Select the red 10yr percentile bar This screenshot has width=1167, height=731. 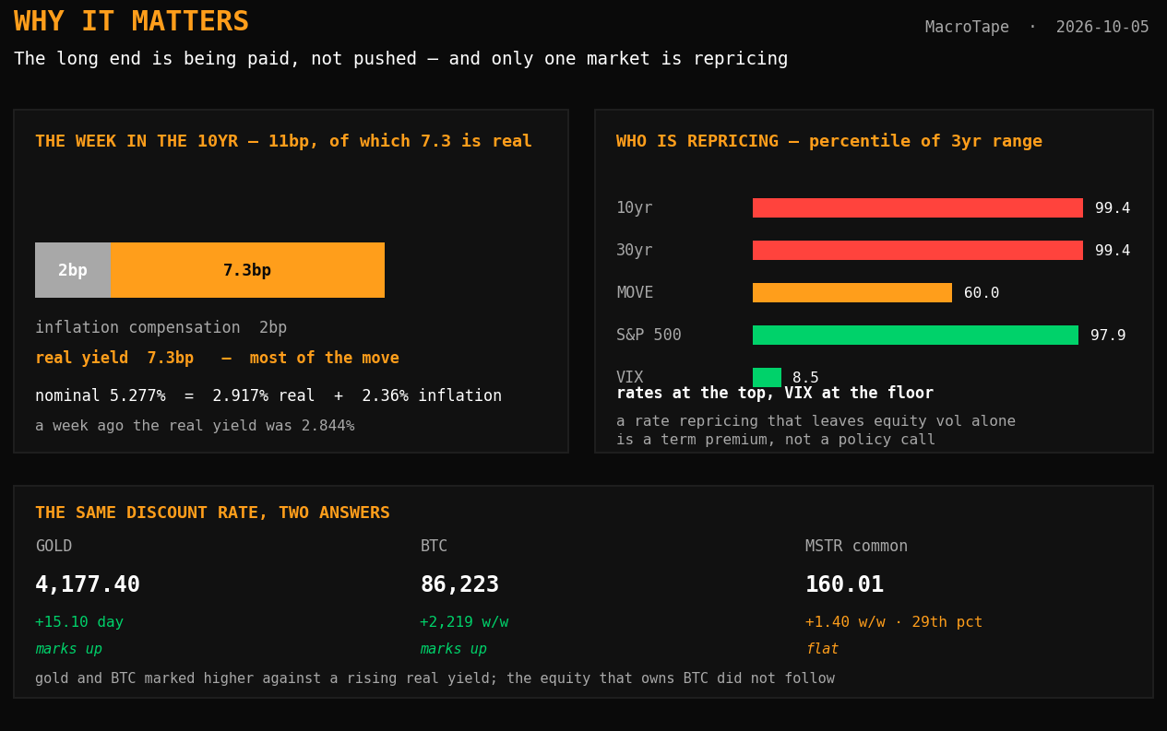[918, 208]
